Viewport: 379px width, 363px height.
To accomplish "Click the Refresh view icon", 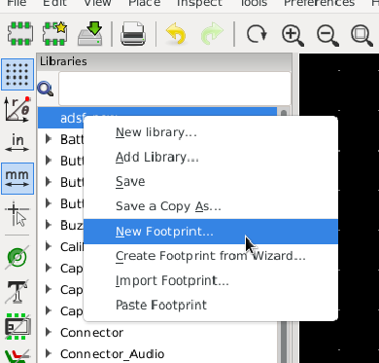I will tap(257, 33).
